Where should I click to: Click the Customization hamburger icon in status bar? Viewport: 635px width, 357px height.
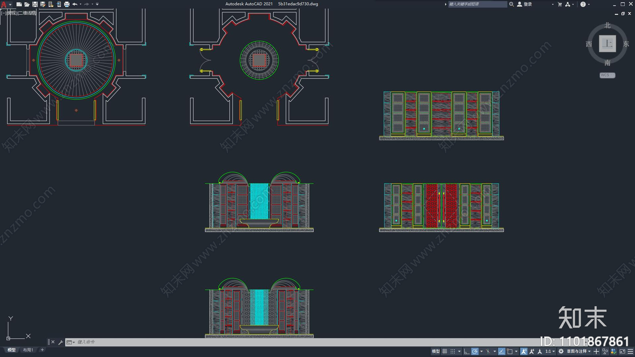click(x=630, y=351)
